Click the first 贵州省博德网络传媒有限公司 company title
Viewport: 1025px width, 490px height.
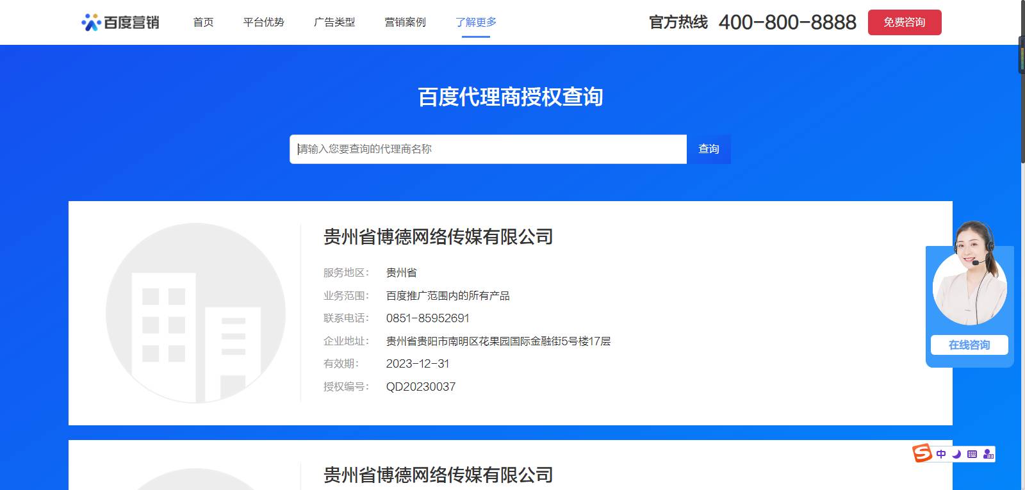pos(438,237)
